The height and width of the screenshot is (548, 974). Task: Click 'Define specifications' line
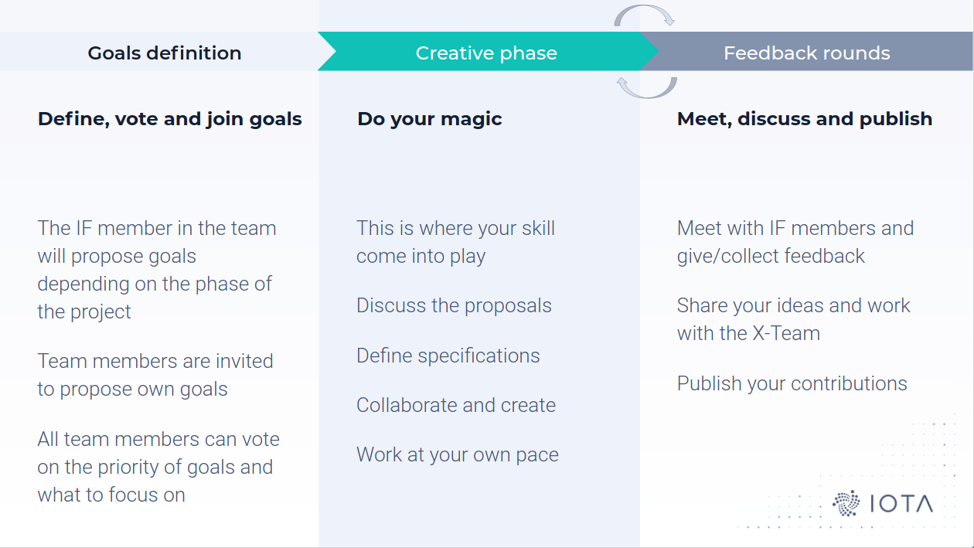pos(448,356)
